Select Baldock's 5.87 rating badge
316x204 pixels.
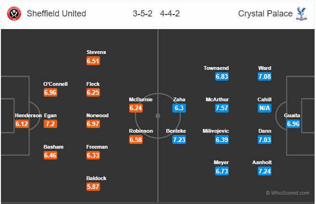tap(93, 187)
